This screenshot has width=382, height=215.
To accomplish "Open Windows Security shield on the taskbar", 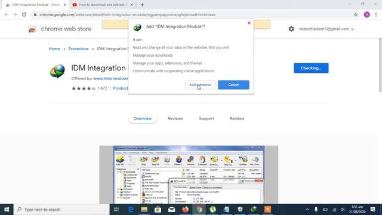I will tap(240, 210).
